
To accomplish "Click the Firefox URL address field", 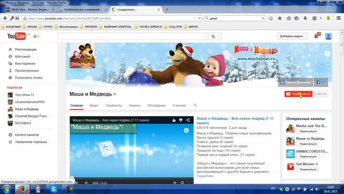I will point(110,18).
